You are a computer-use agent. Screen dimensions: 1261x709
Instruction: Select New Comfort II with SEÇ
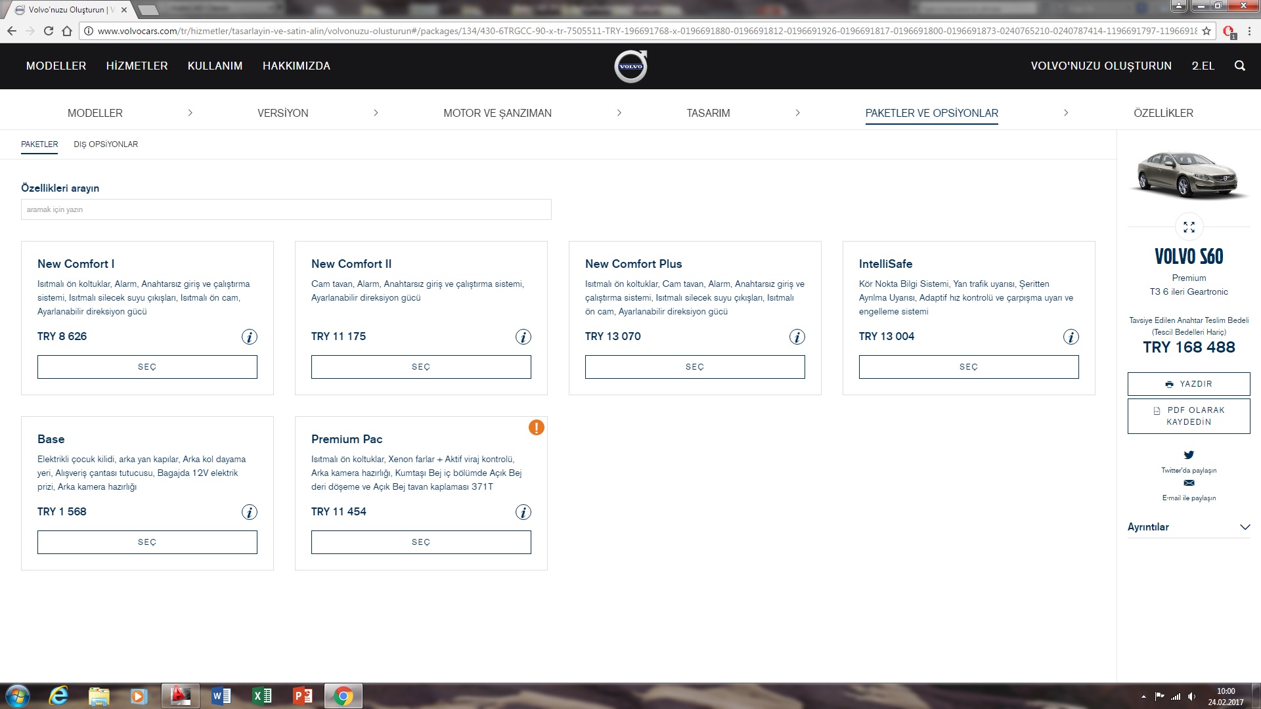click(421, 367)
